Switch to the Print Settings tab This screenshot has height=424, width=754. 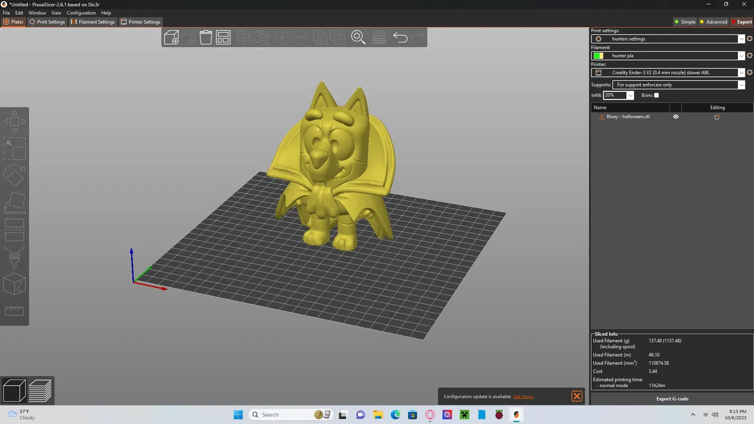[47, 22]
